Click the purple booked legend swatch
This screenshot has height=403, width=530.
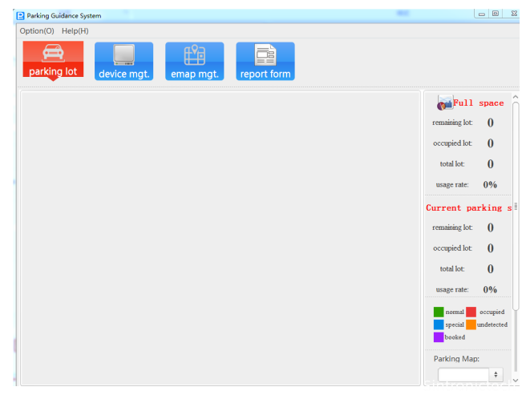tap(439, 337)
